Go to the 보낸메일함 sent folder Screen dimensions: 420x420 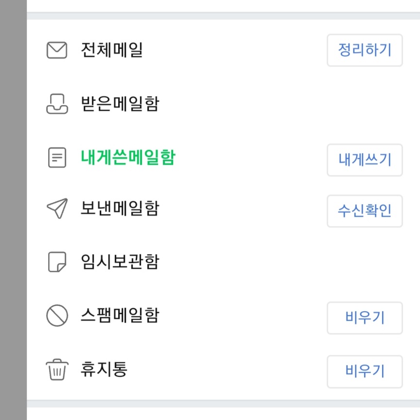tap(120, 209)
